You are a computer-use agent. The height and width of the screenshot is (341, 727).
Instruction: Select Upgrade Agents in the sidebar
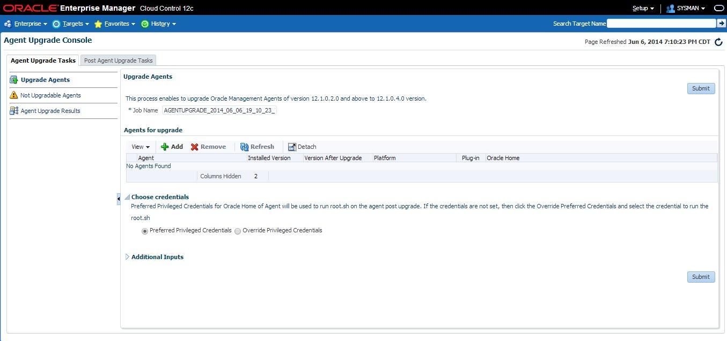coord(45,80)
